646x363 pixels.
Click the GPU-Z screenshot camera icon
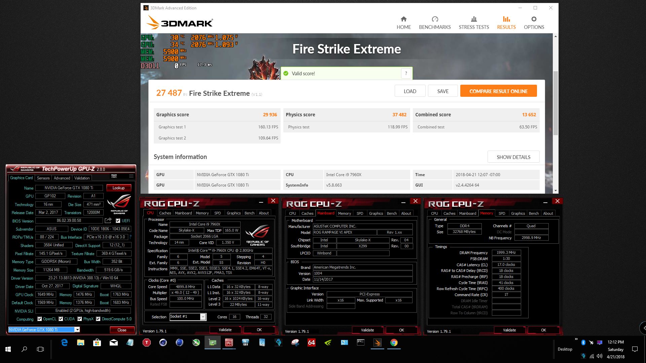pos(114,176)
